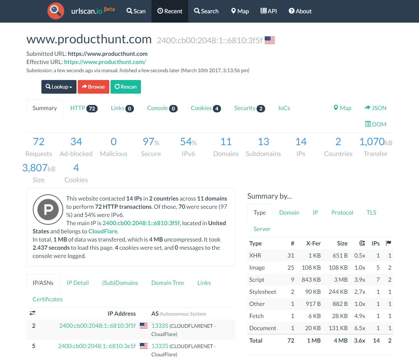419x359 pixels.
Task: Open the About page in navbar
Action: point(300,11)
